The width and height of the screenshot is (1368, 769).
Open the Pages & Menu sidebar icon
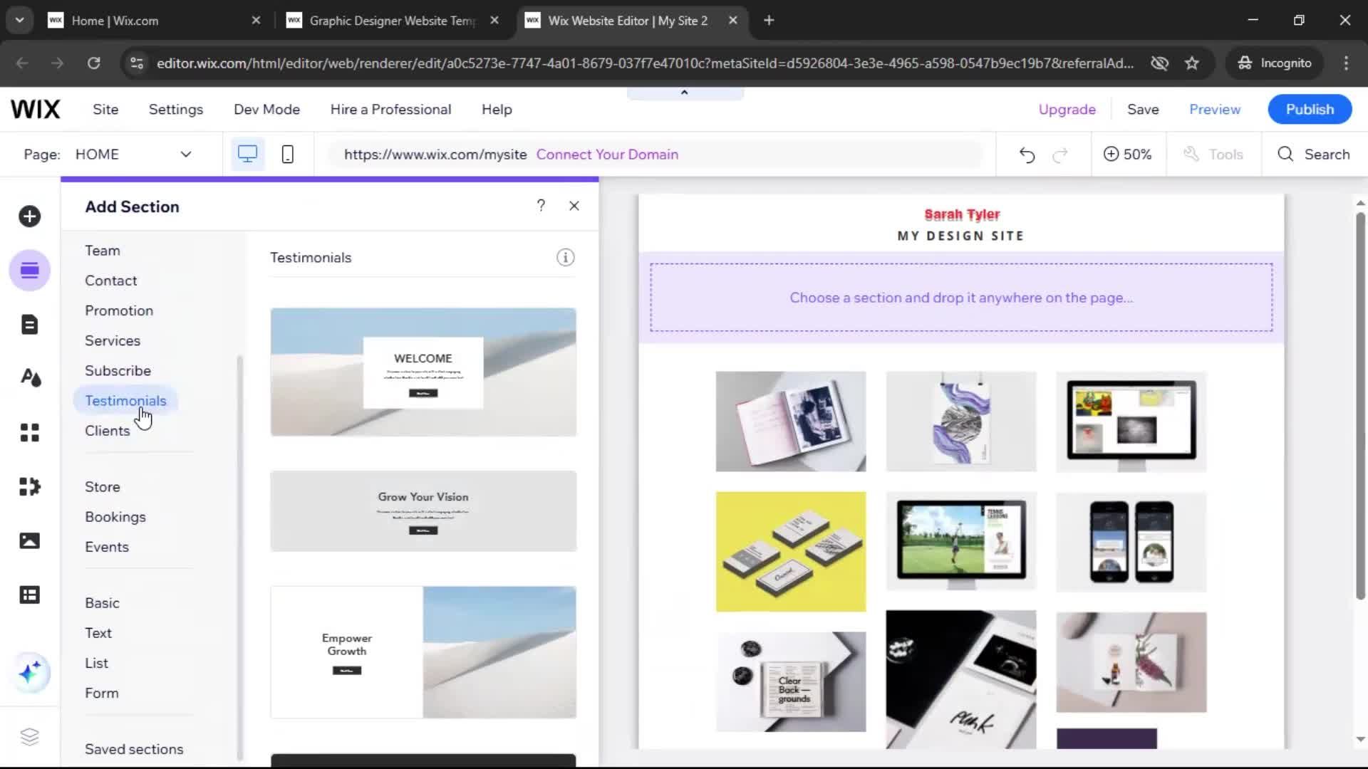[29, 325]
